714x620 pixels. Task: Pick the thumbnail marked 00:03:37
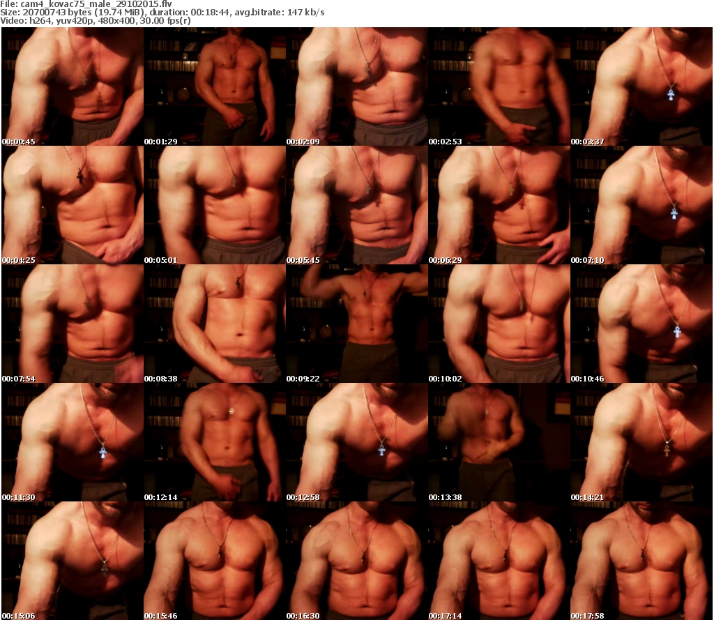pyautogui.click(x=641, y=86)
